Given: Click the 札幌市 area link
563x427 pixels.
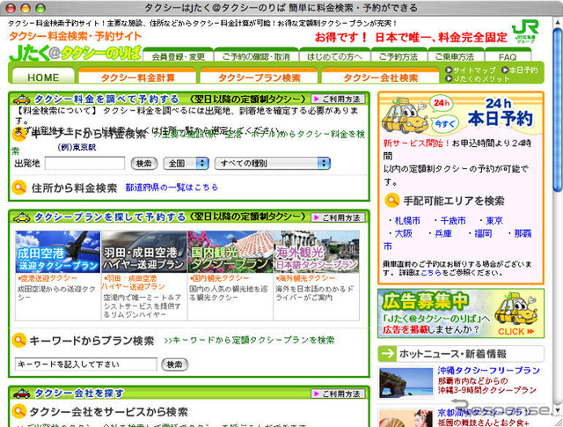Looking at the screenshot, I should pos(407,220).
